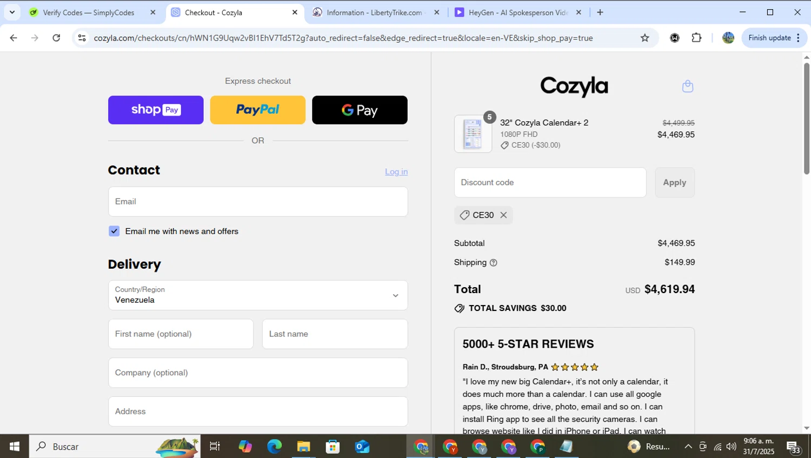811x458 pixels.
Task: Click the Cozyla logo
Action: [x=574, y=87]
